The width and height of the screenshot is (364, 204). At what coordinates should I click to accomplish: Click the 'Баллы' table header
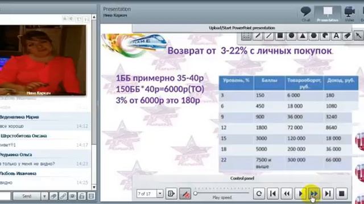270,83
